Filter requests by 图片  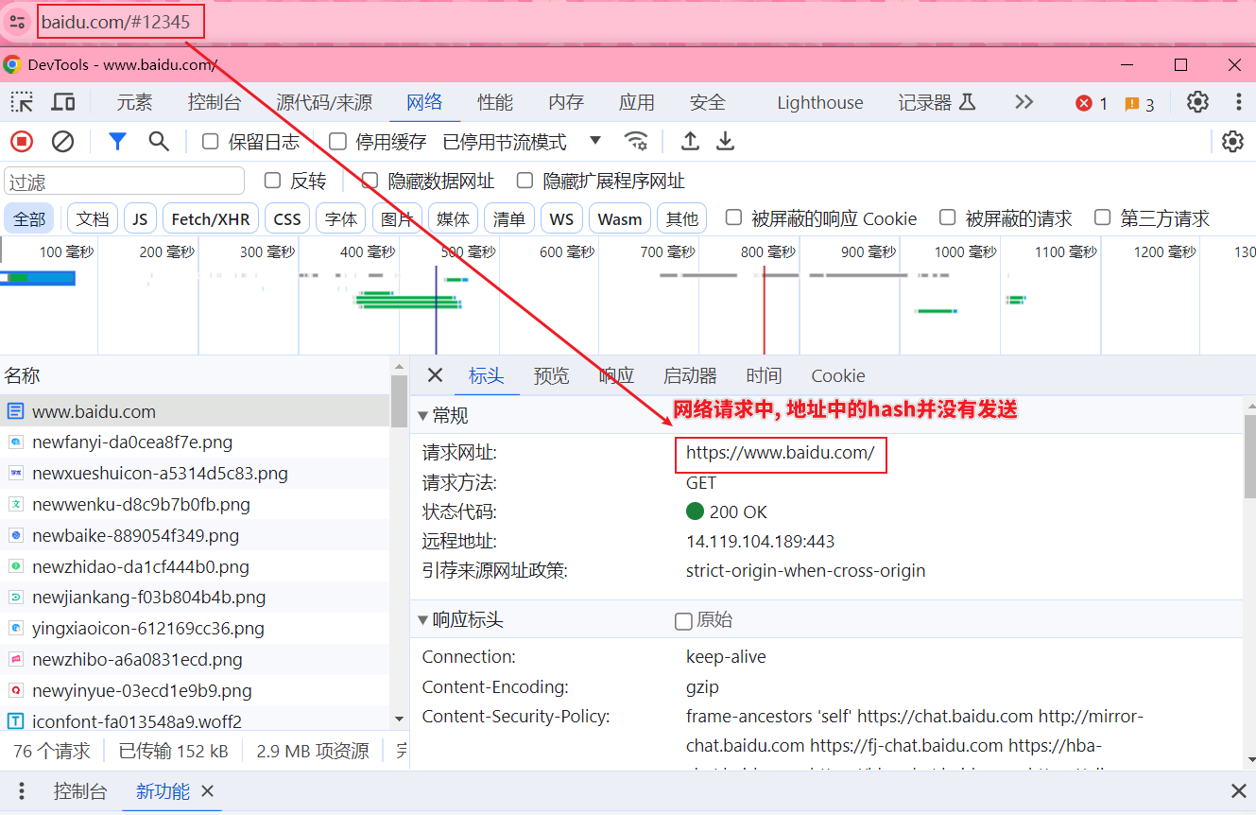coord(397,218)
